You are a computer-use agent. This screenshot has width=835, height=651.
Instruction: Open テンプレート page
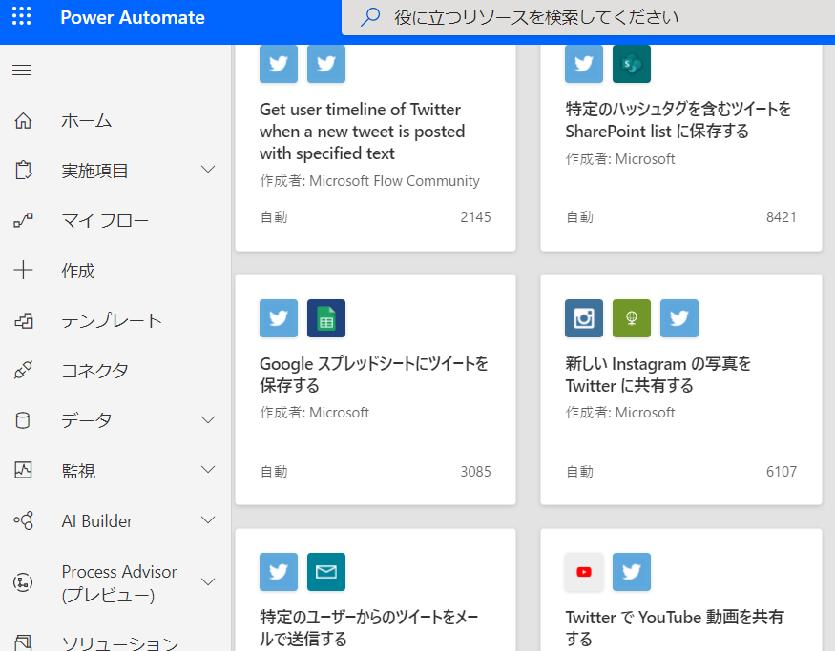(x=112, y=320)
